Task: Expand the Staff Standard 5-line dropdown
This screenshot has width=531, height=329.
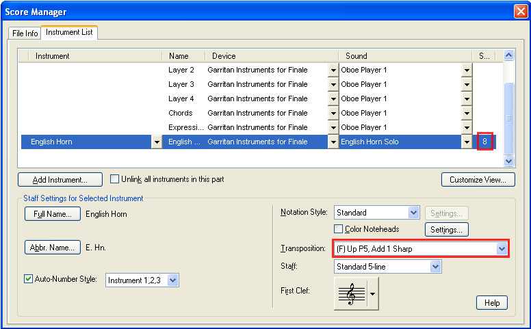Action: (435, 267)
